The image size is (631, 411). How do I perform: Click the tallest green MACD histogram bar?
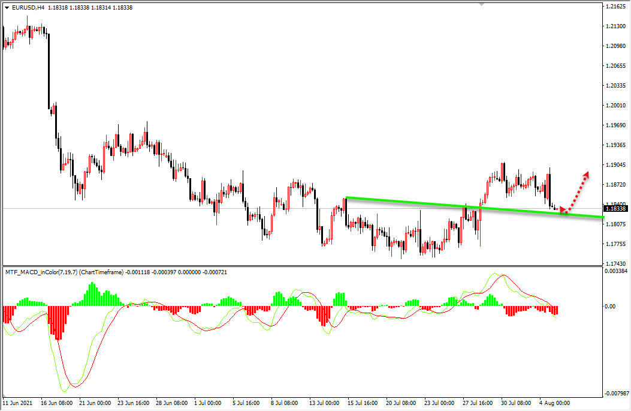pos(93,294)
